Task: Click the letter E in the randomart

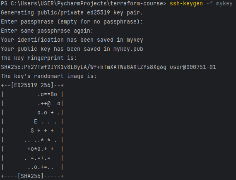Action: [36, 122]
